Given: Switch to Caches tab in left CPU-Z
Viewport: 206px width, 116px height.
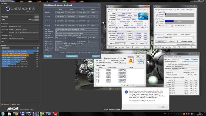Looking at the screenshot, I should pyautogui.click(x=114, y=10).
